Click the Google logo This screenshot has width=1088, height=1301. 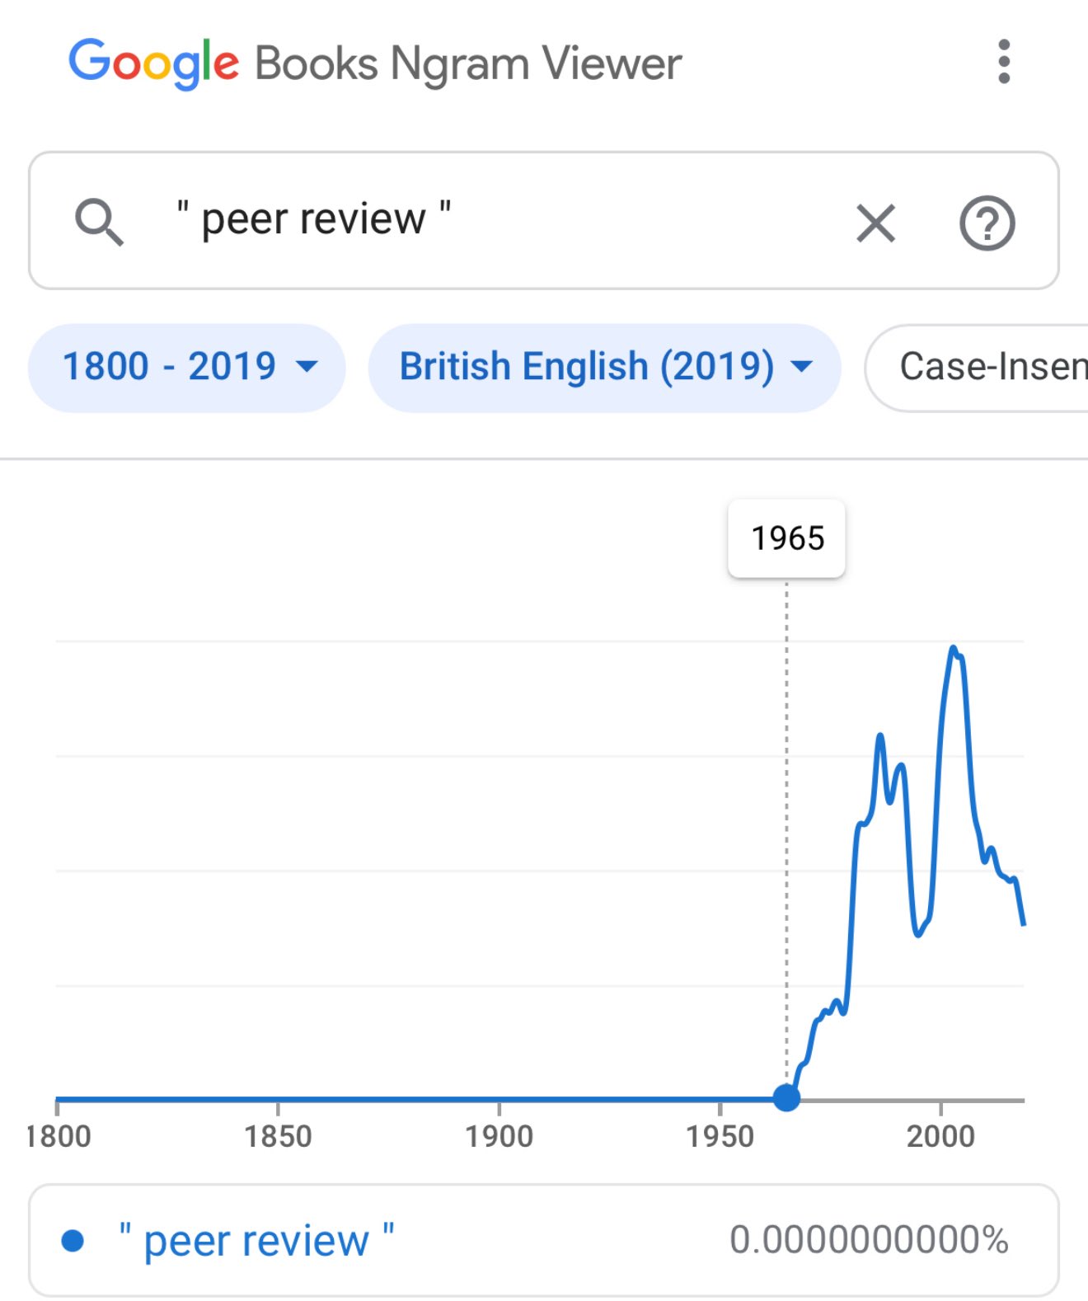coord(154,63)
